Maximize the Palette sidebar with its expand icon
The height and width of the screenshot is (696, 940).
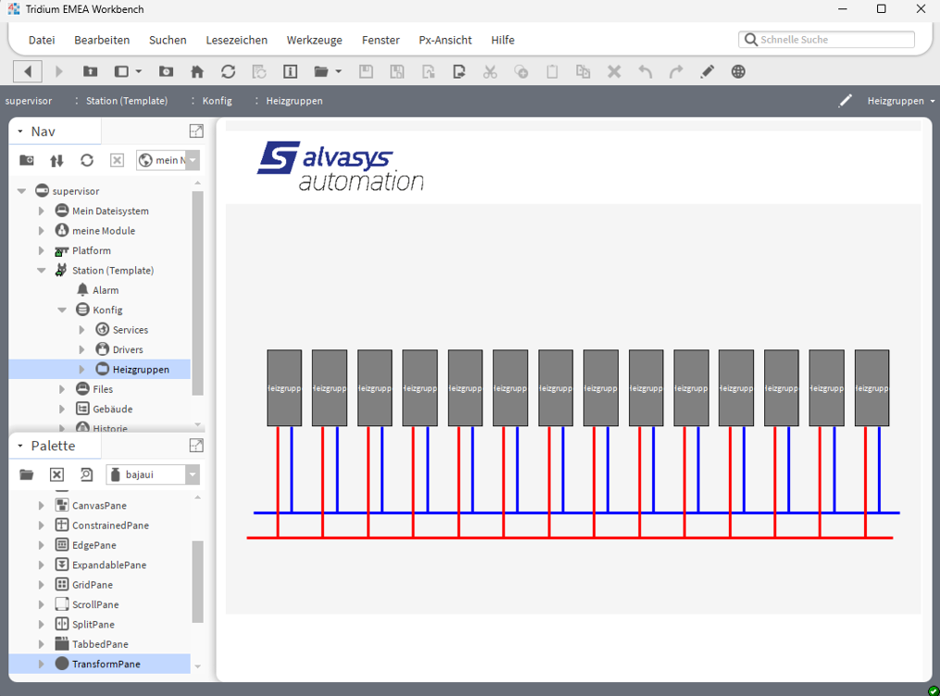(196, 445)
